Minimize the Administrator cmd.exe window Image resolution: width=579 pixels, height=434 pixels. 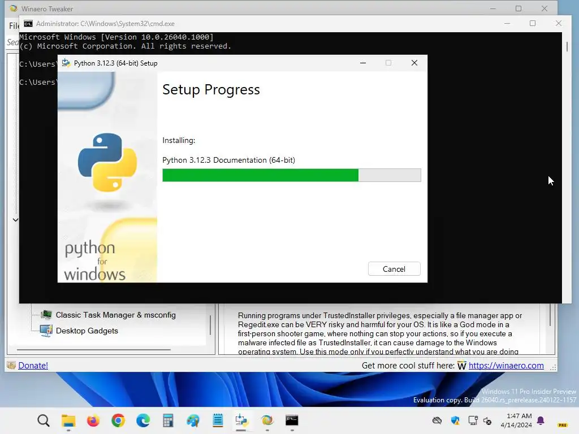pos(507,23)
